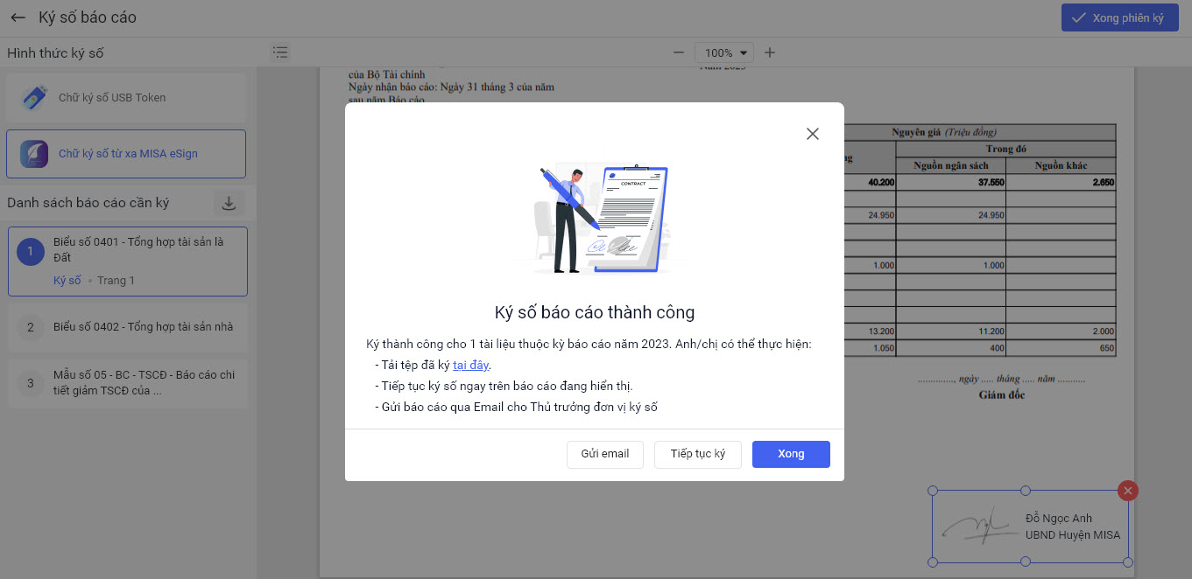The width and height of the screenshot is (1192, 579).
Task: Click the number 2 badge in report list
Action: click(31, 327)
